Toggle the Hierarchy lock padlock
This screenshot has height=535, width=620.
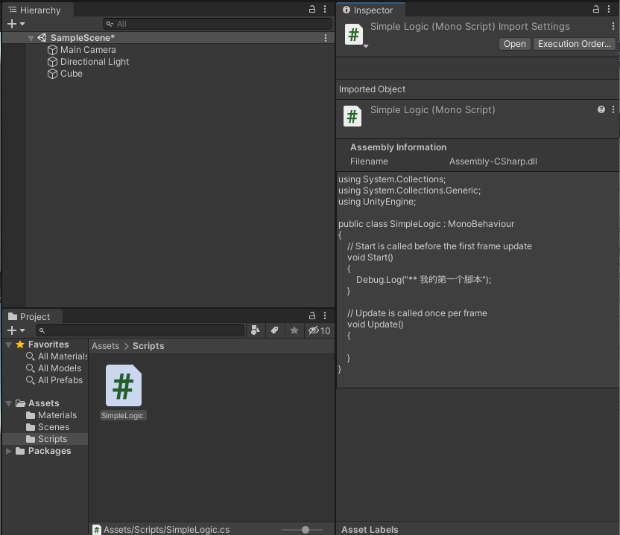pos(311,8)
